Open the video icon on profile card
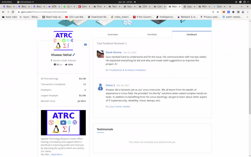The image size is (251, 157). click(x=85, y=45)
